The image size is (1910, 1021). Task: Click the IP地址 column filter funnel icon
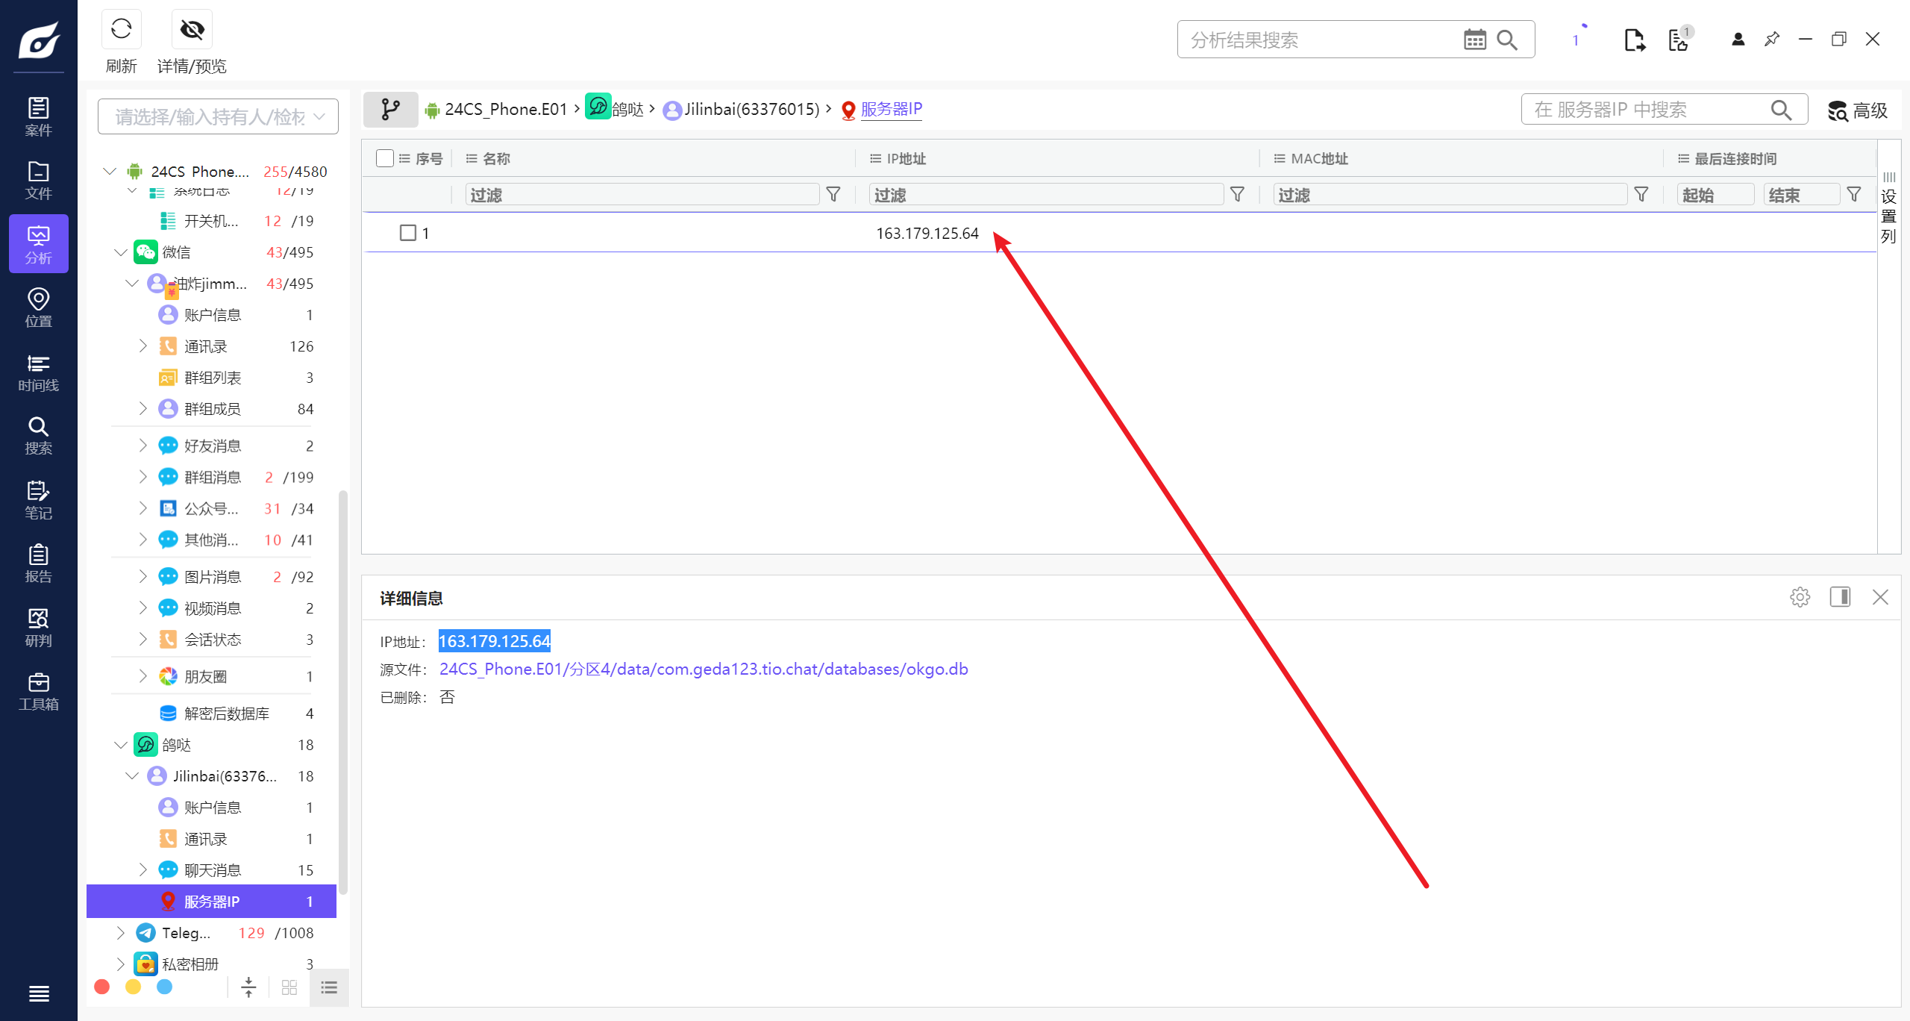(1237, 195)
